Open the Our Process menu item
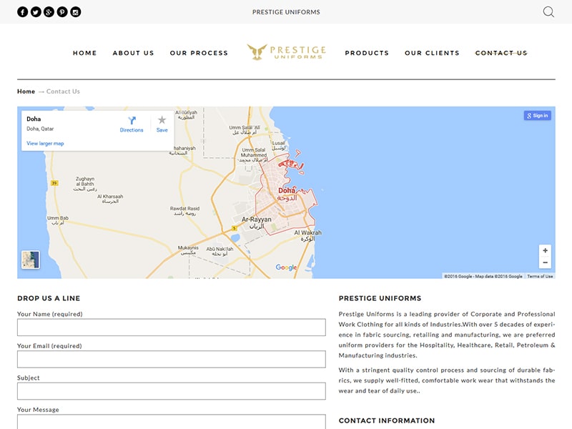The image size is (572, 429). (x=199, y=53)
